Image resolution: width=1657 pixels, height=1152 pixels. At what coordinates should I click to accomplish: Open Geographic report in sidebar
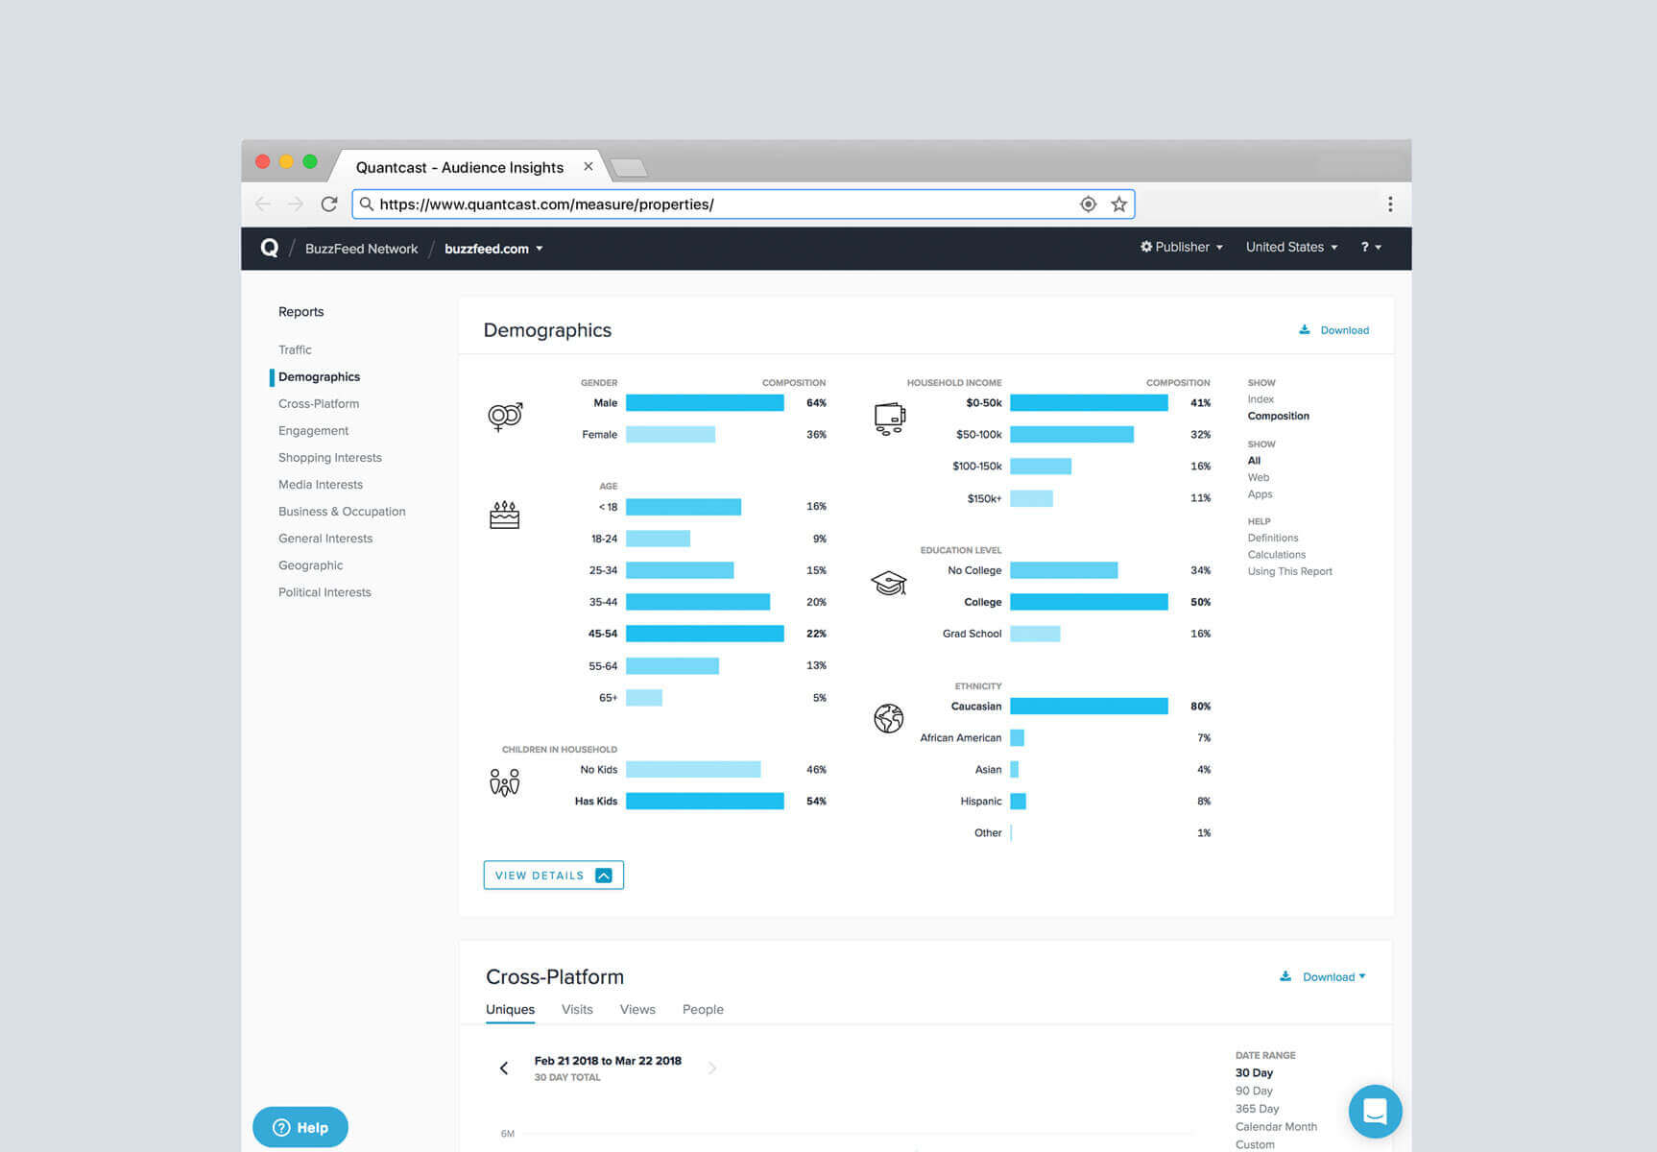[x=310, y=564]
